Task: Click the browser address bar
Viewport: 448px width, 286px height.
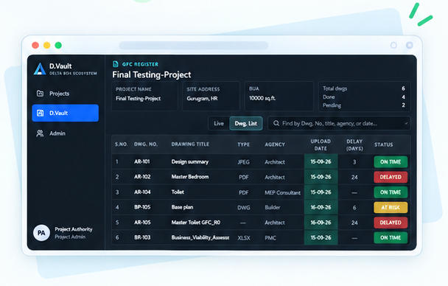Action: click(194, 45)
